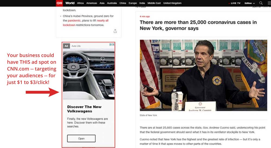Viewport: 271px width, 148px height.
Task: Click the share icon under the bullet list
Action: tap(115, 31)
